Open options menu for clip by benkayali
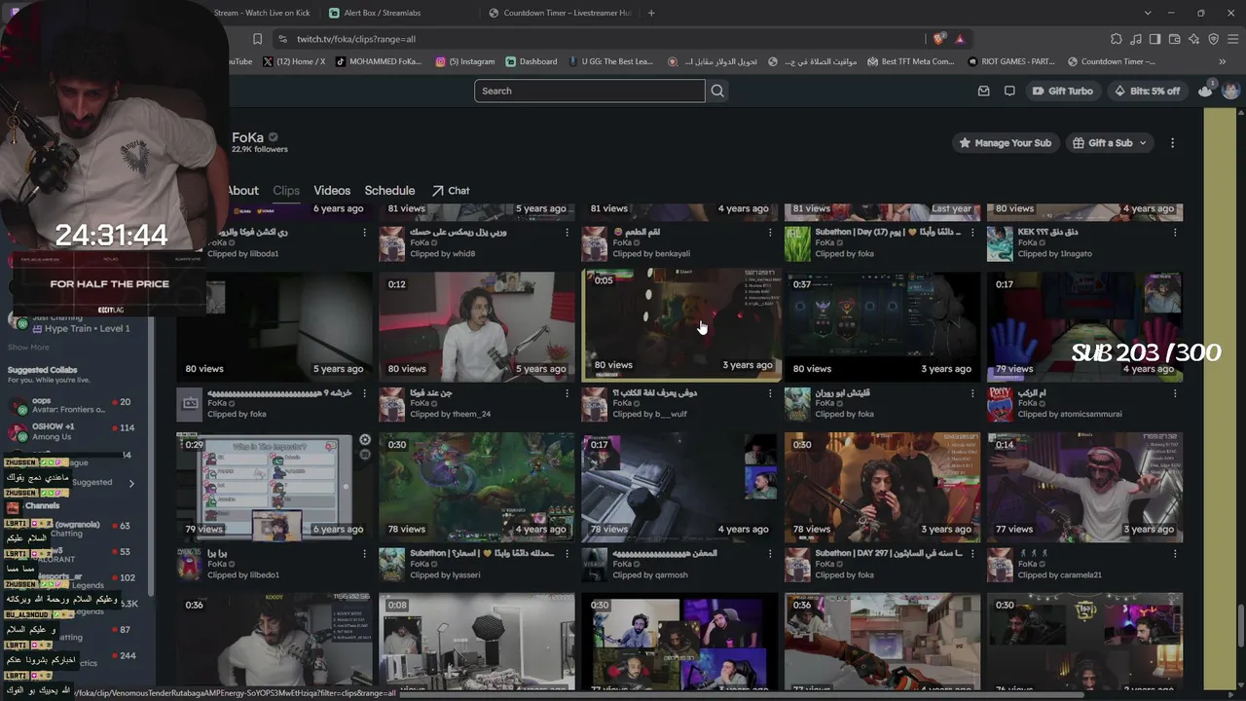This screenshot has width=1246, height=701. 770,233
